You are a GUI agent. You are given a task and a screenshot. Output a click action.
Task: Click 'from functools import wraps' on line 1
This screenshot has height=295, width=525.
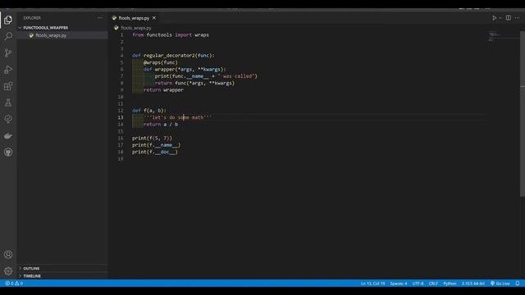click(x=171, y=34)
